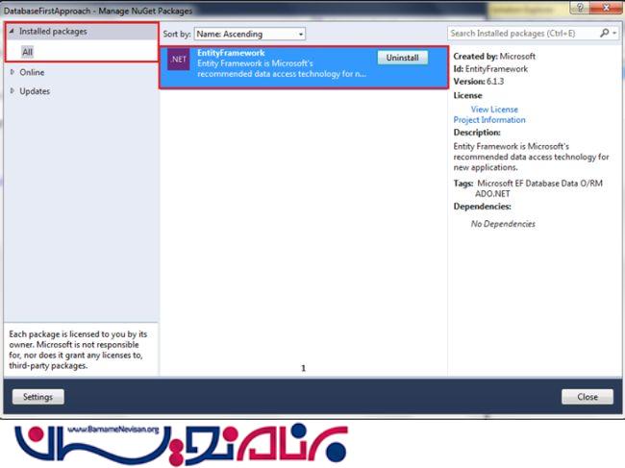Open the Settings button
The height and width of the screenshot is (468, 625).
point(37,397)
